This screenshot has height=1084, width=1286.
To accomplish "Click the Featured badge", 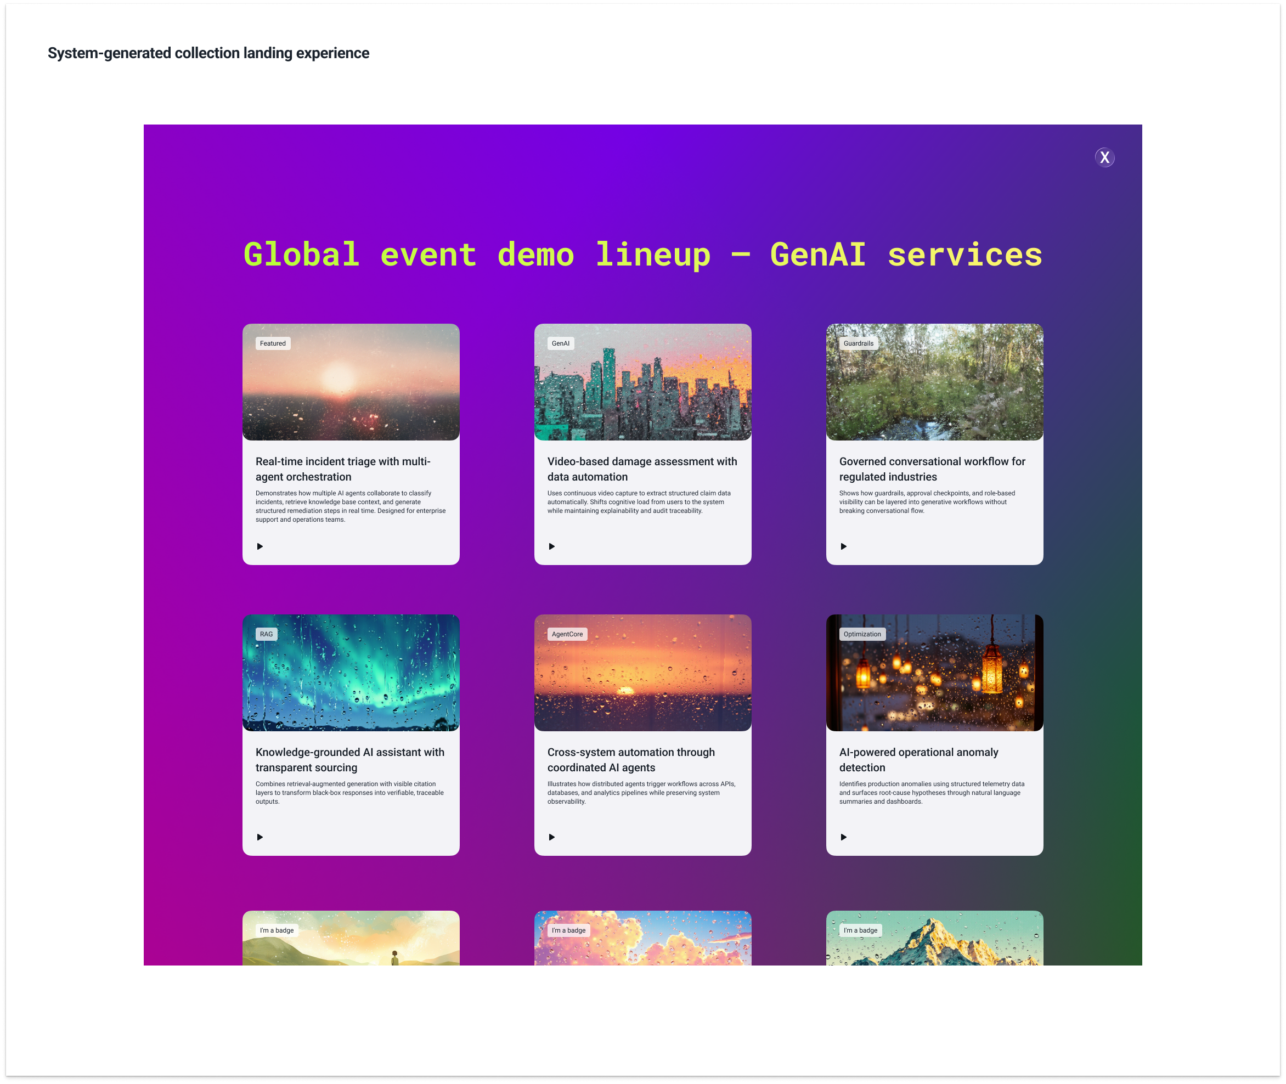I will click(273, 343).
